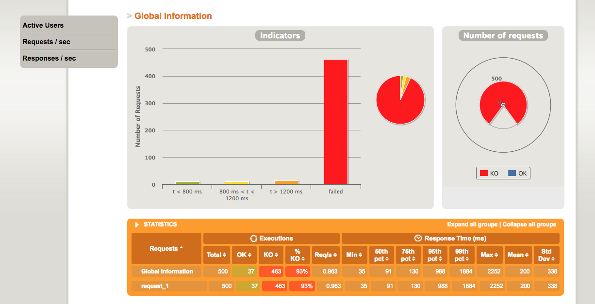This screenshot has width=595, height=304.
Task: Open the request_1 row in the statistics table
Action: (x=155, y=286)
